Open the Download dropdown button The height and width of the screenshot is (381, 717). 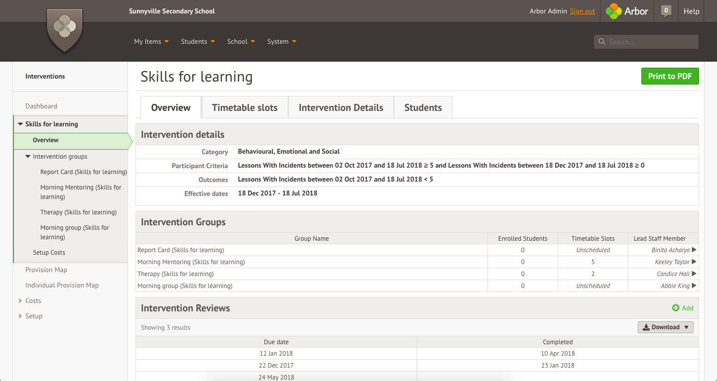coord(665,327)
